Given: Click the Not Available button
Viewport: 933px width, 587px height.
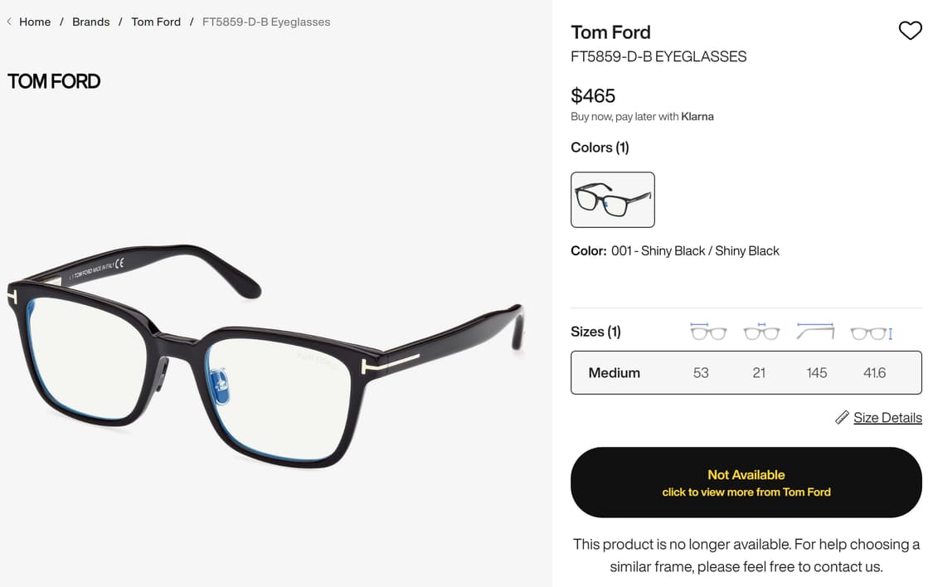Looking at the screenshot, I should pos(746,483).
